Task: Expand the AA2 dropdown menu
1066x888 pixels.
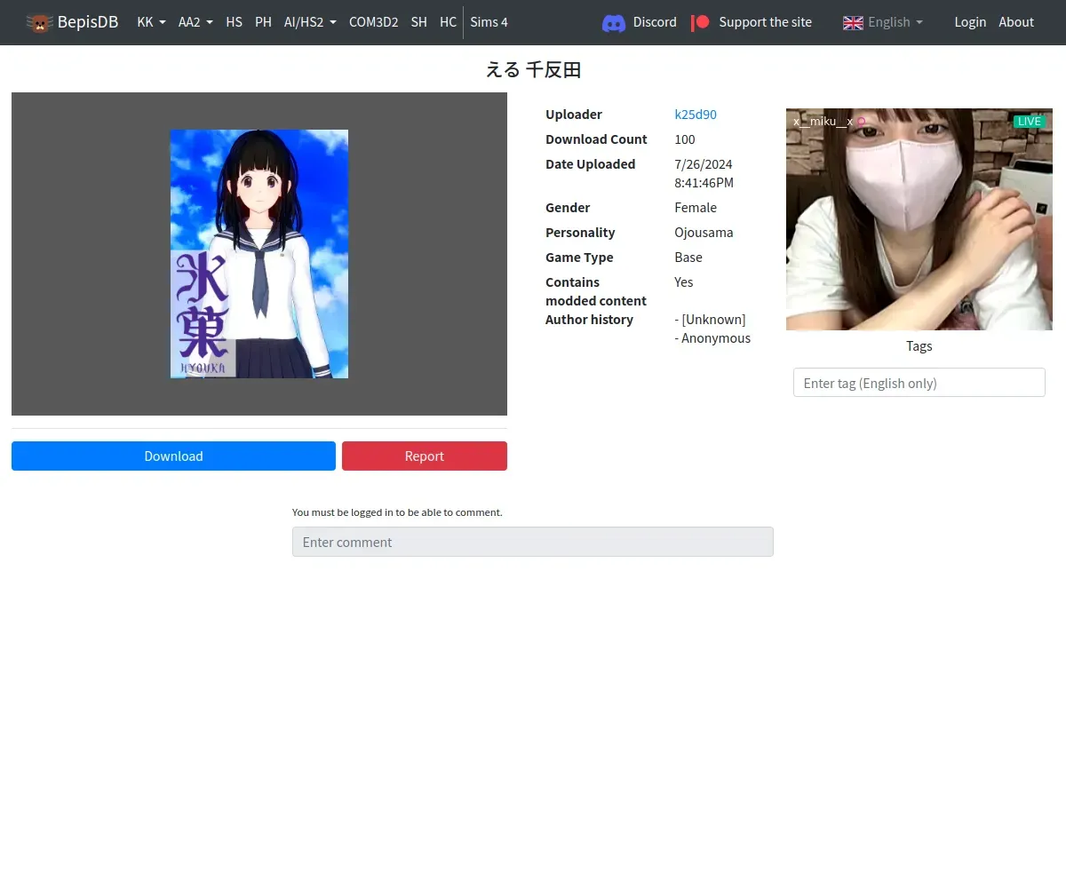Action: pyautogui.click(x=195, y=22)
